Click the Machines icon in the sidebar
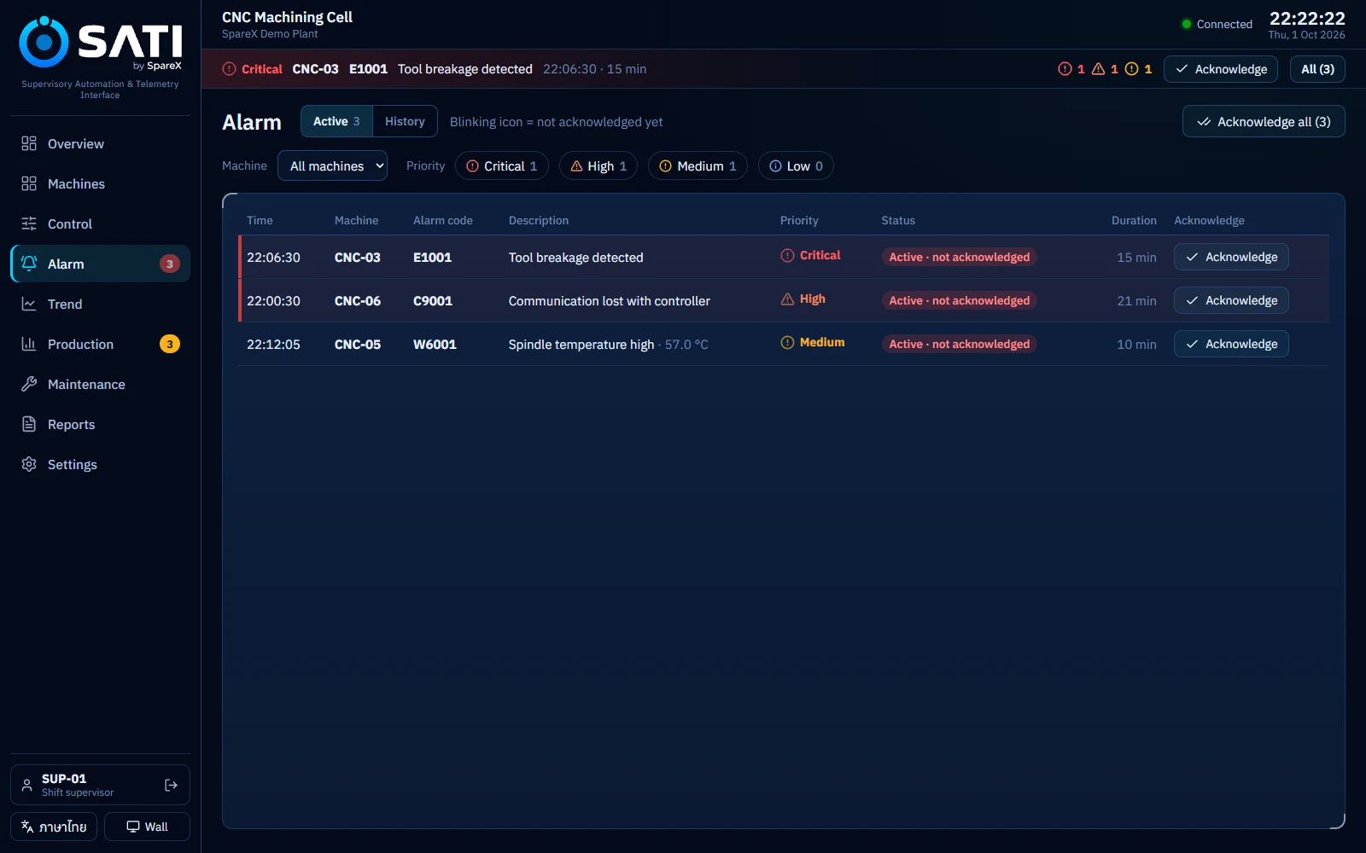This screenshot has height=853, width=1366. (29, 183)
